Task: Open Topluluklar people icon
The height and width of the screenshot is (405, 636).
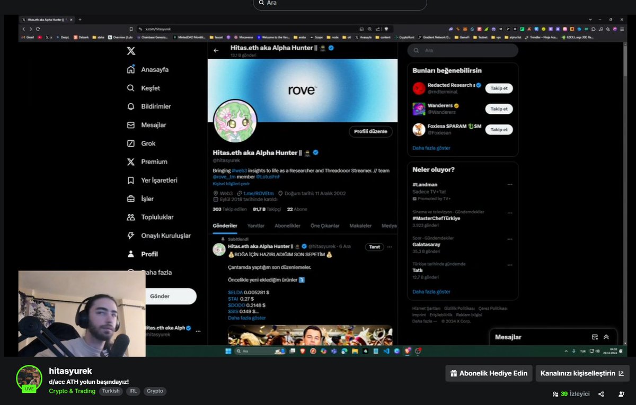Action: pyautogui.click(x=131, y=217)
